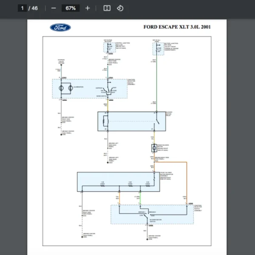
Task: Click the rotate counterclockwise icon
Action: [120, 8]
